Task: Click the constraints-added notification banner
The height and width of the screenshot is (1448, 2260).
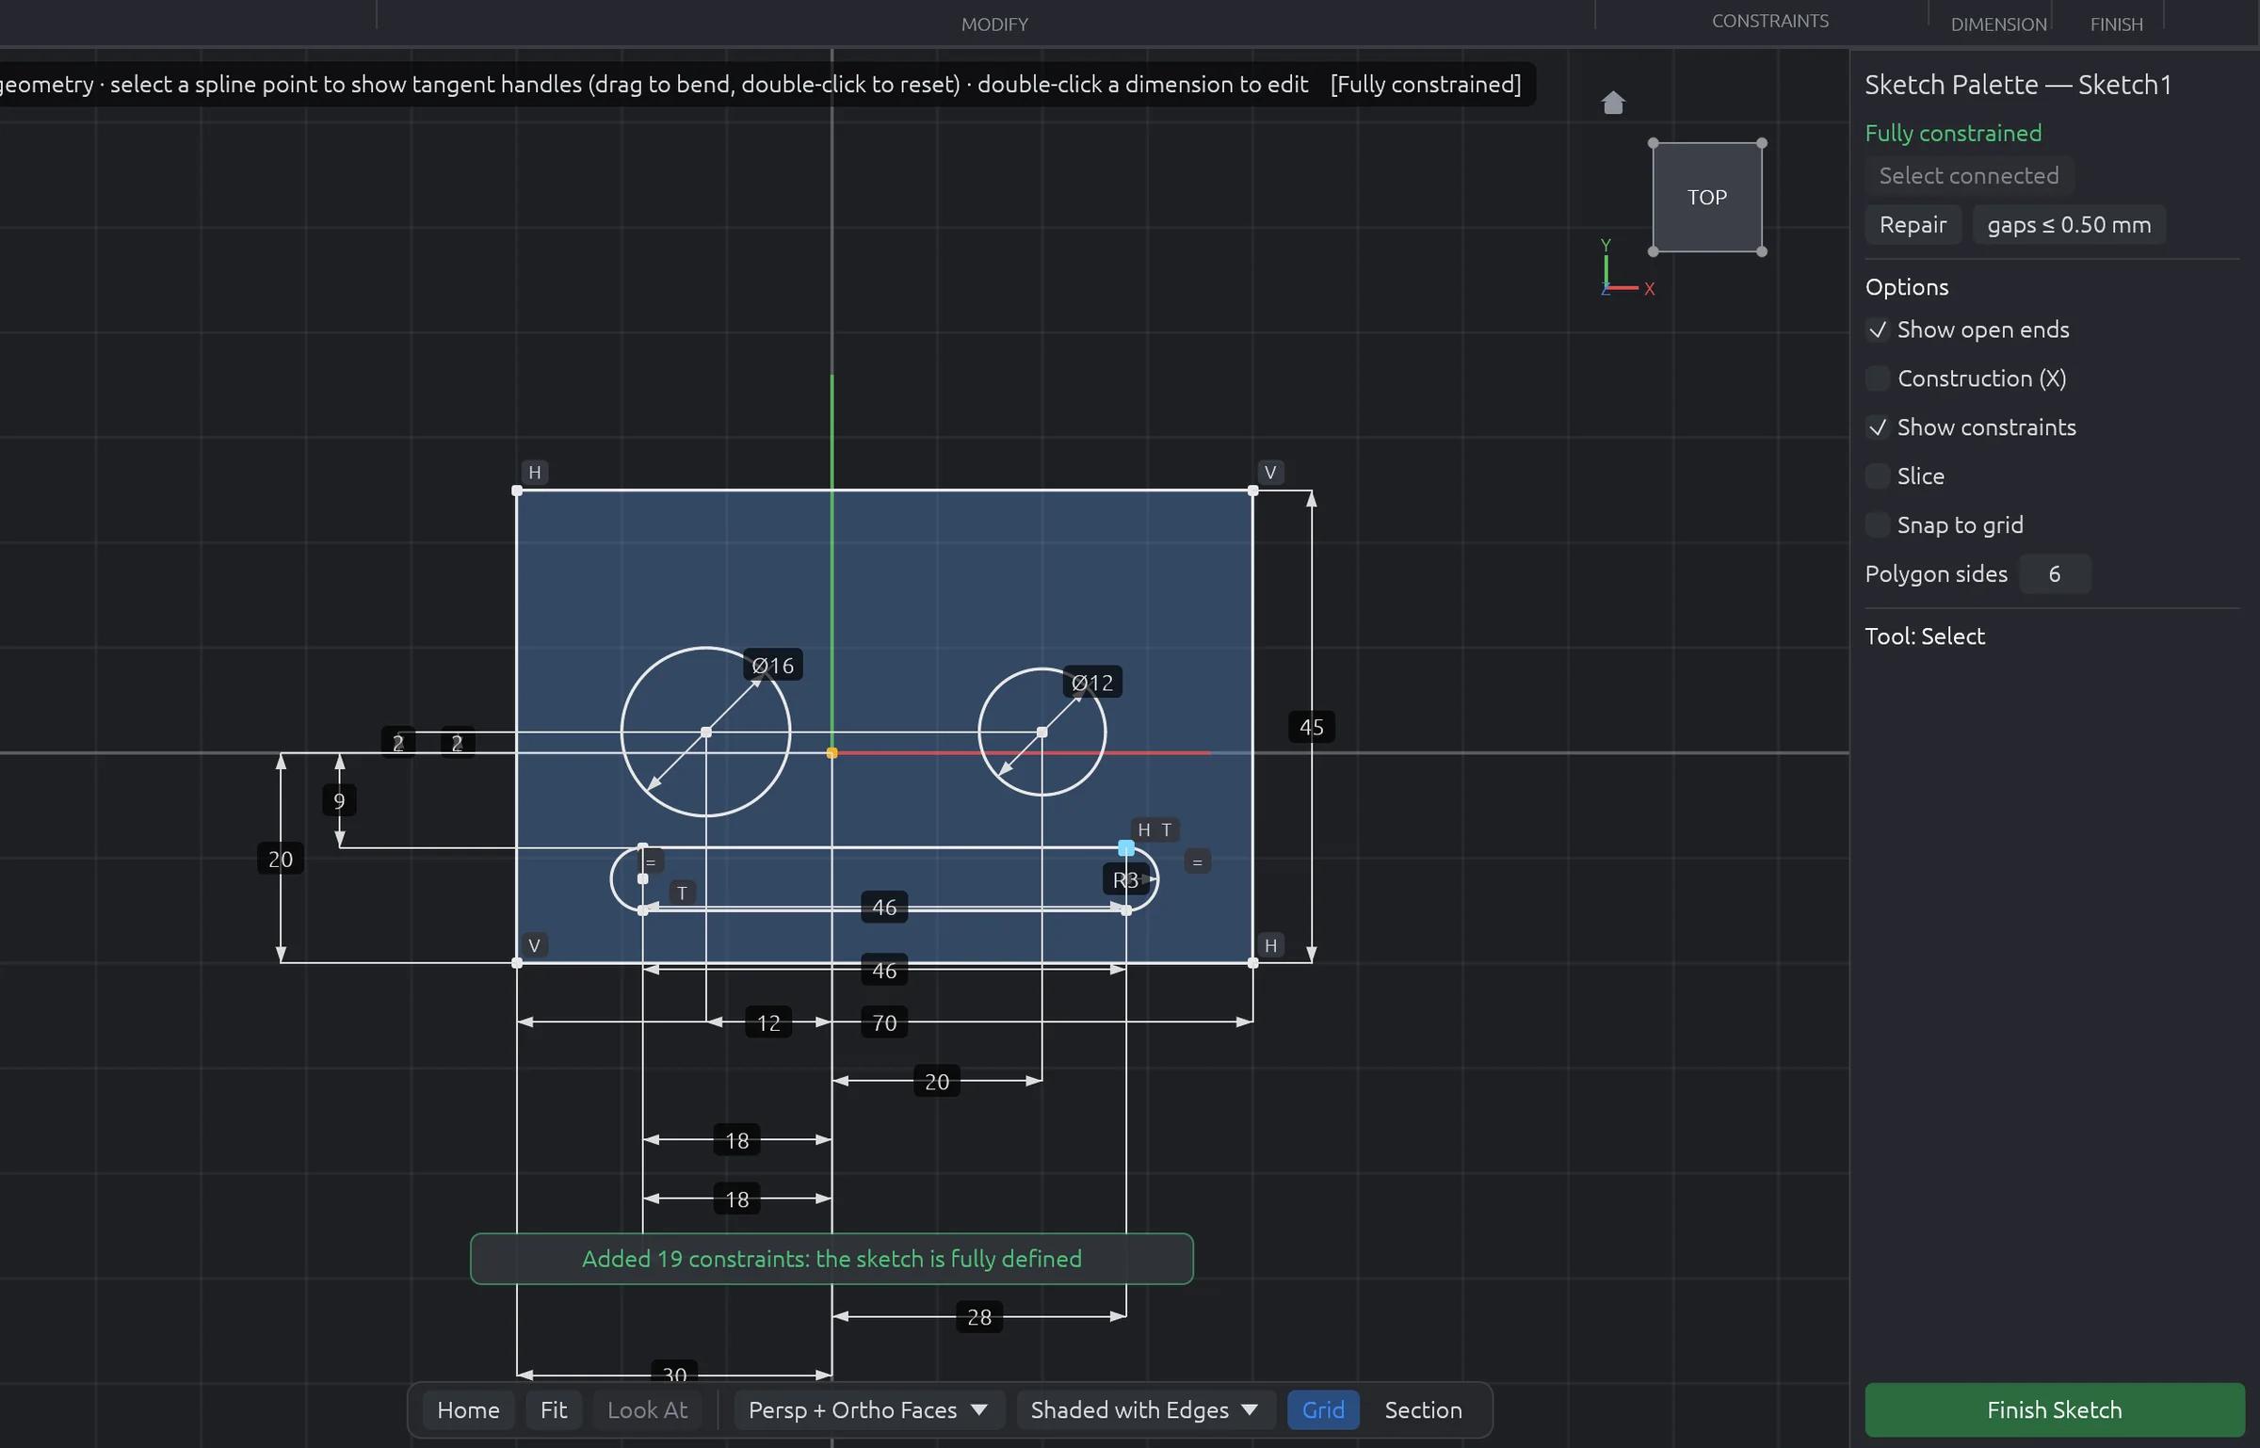Action: coord(831,1258)
